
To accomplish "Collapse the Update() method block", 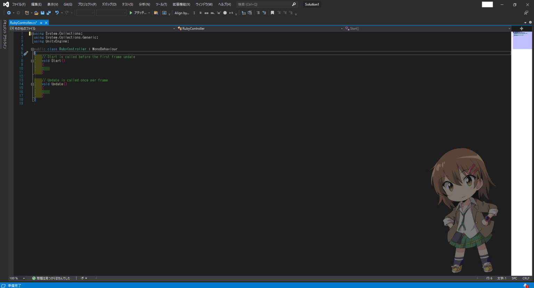I will pyautogui.click(x=32, y=84).
